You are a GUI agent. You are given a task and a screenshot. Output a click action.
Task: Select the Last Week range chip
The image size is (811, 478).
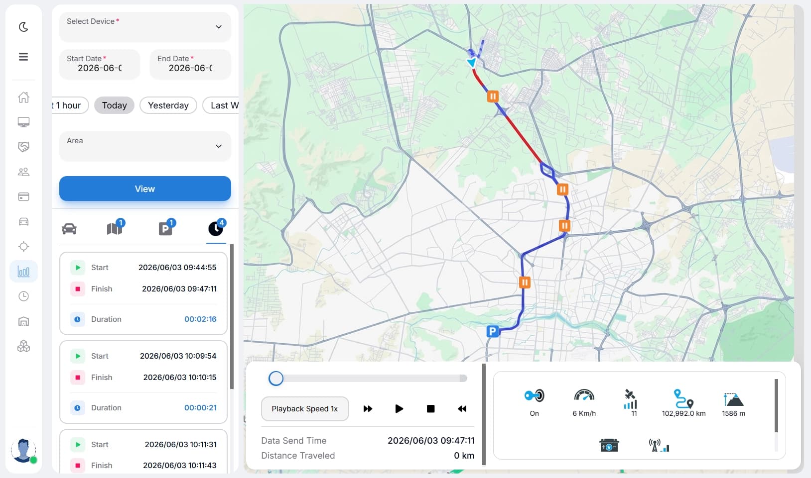pyautogui.click(x=221, y=105)
